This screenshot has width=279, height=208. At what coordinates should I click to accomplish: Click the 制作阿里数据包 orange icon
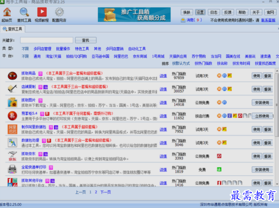12,129
